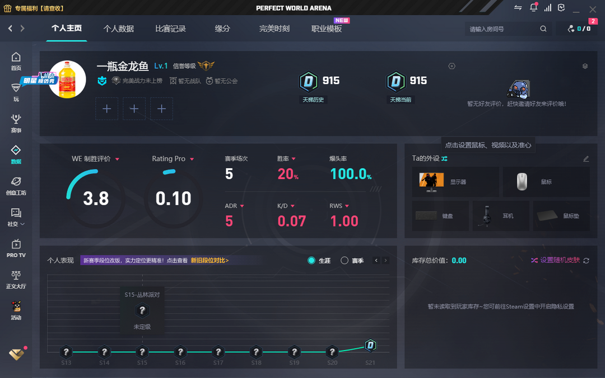605x378 pixels.
Task: Select the 生涯 career radio button
Action: click(x=311, y=261)
